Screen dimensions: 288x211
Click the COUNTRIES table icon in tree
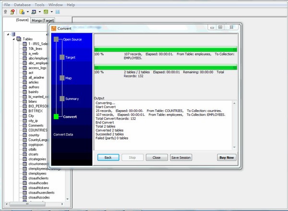pyautogui.click(x=24, y=130)
